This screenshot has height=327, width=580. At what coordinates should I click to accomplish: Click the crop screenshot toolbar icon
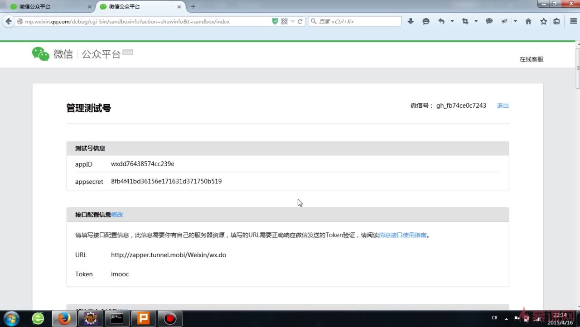point(465,21)
